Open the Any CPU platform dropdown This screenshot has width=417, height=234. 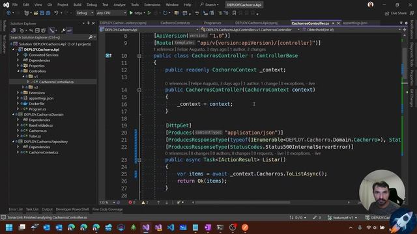coord(111,13)
